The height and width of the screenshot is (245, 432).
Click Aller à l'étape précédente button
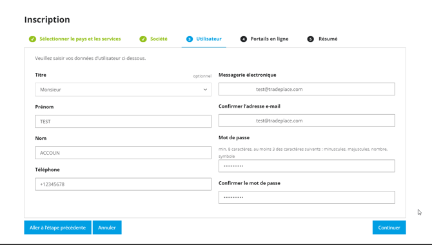57,228
